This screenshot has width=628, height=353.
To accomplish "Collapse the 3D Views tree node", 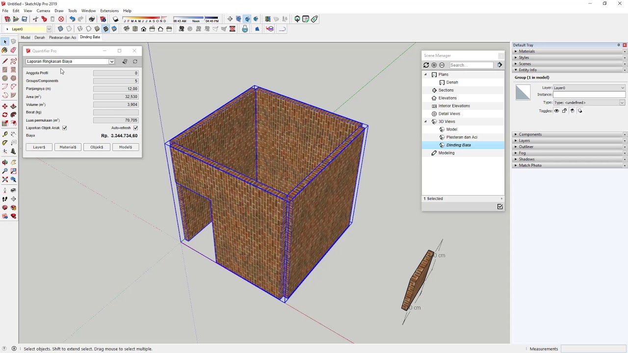I will [425, 122].
